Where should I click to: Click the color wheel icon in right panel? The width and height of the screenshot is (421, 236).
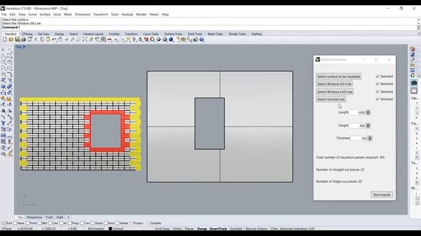click(412, 76)
